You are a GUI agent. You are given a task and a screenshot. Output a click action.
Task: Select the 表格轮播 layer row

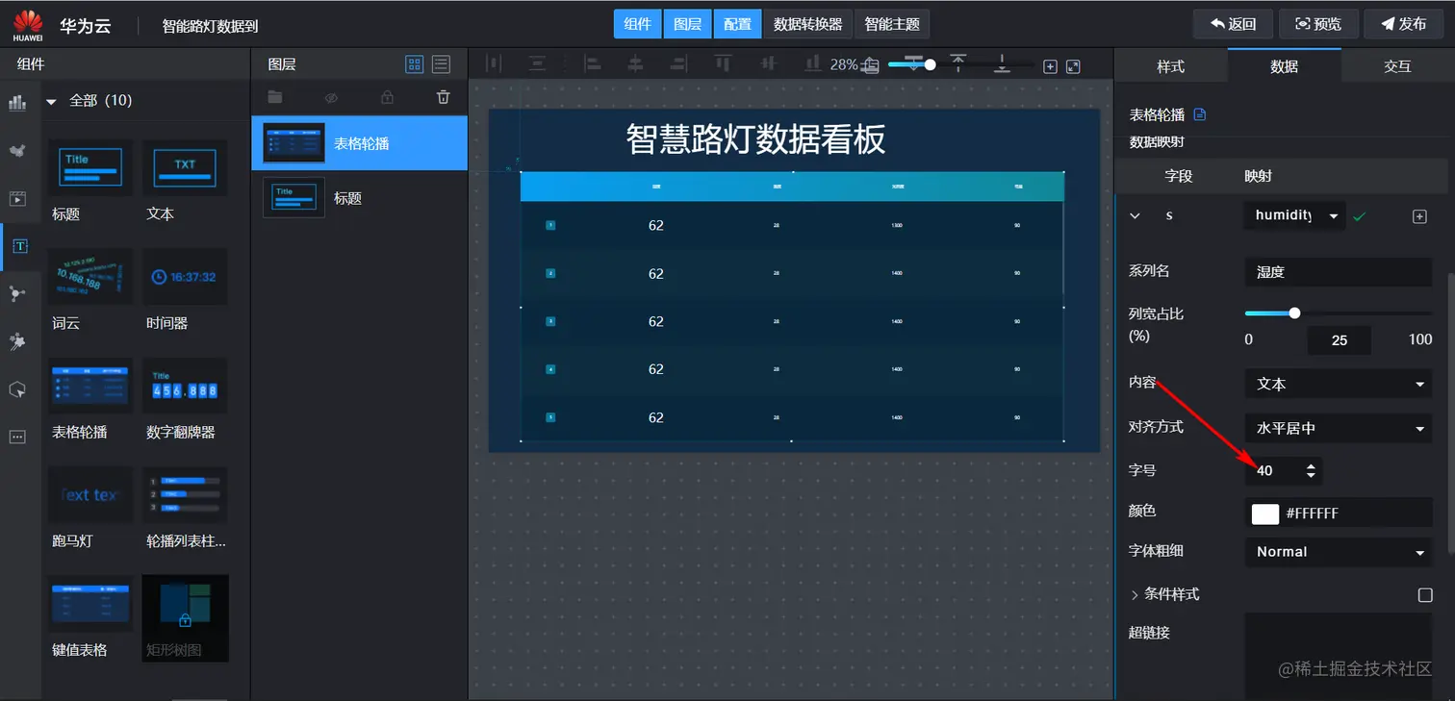click(x=359, y=143)
